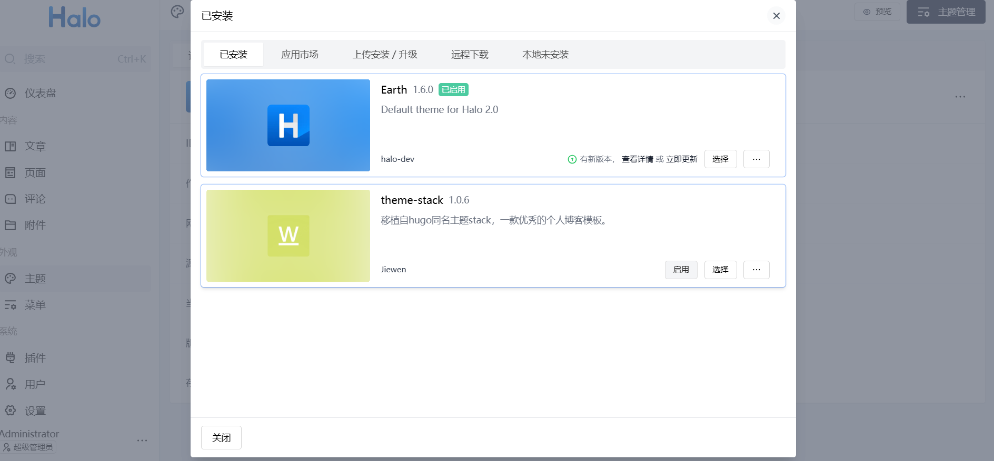The image size is (994, 461).
Task: Click 查看详情 for Earth's new version
Action: click(637, 159)
